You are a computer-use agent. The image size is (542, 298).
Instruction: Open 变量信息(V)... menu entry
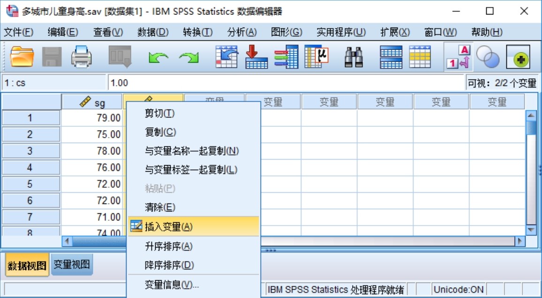(193, 285)
